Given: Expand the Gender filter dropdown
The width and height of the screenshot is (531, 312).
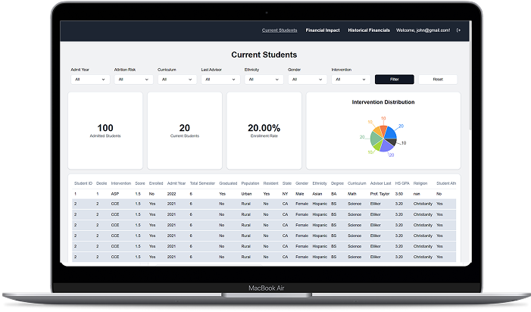Looking at the screenshot, I should (307, 79).
